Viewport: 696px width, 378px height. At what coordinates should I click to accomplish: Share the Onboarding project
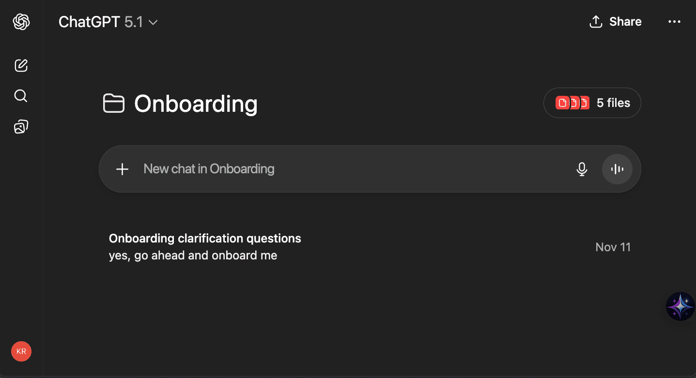coord(615,21)
